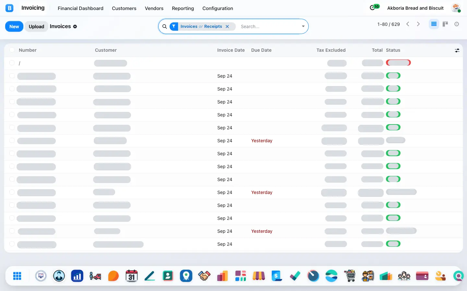Remove the Invoices or Receipts filter
Viewport: 467px width, 291px height.
click(227, 27)
